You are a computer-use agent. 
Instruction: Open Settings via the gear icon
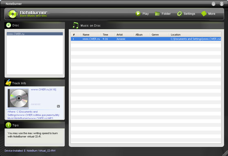click(x=180, y=14)
